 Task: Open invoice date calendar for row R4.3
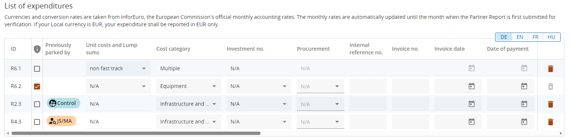(x=471, y=122)
